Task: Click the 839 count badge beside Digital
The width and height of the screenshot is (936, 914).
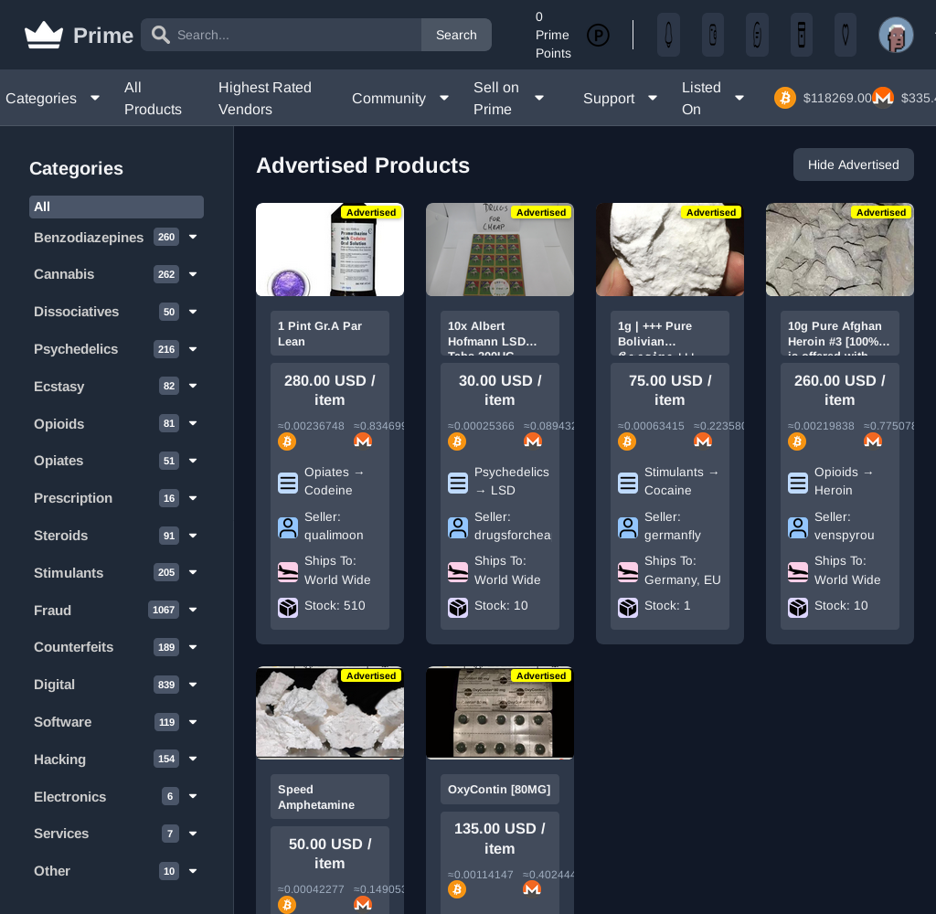Action: [x=166, y=685]
